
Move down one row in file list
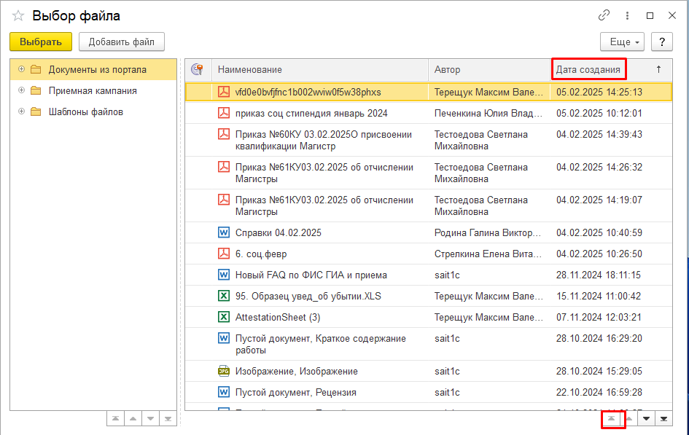(x=645, y=418)
